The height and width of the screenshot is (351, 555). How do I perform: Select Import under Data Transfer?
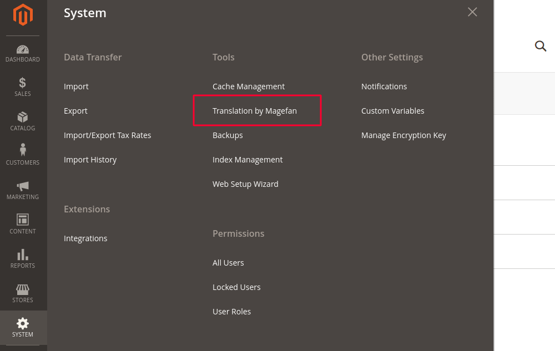(76, 87)
